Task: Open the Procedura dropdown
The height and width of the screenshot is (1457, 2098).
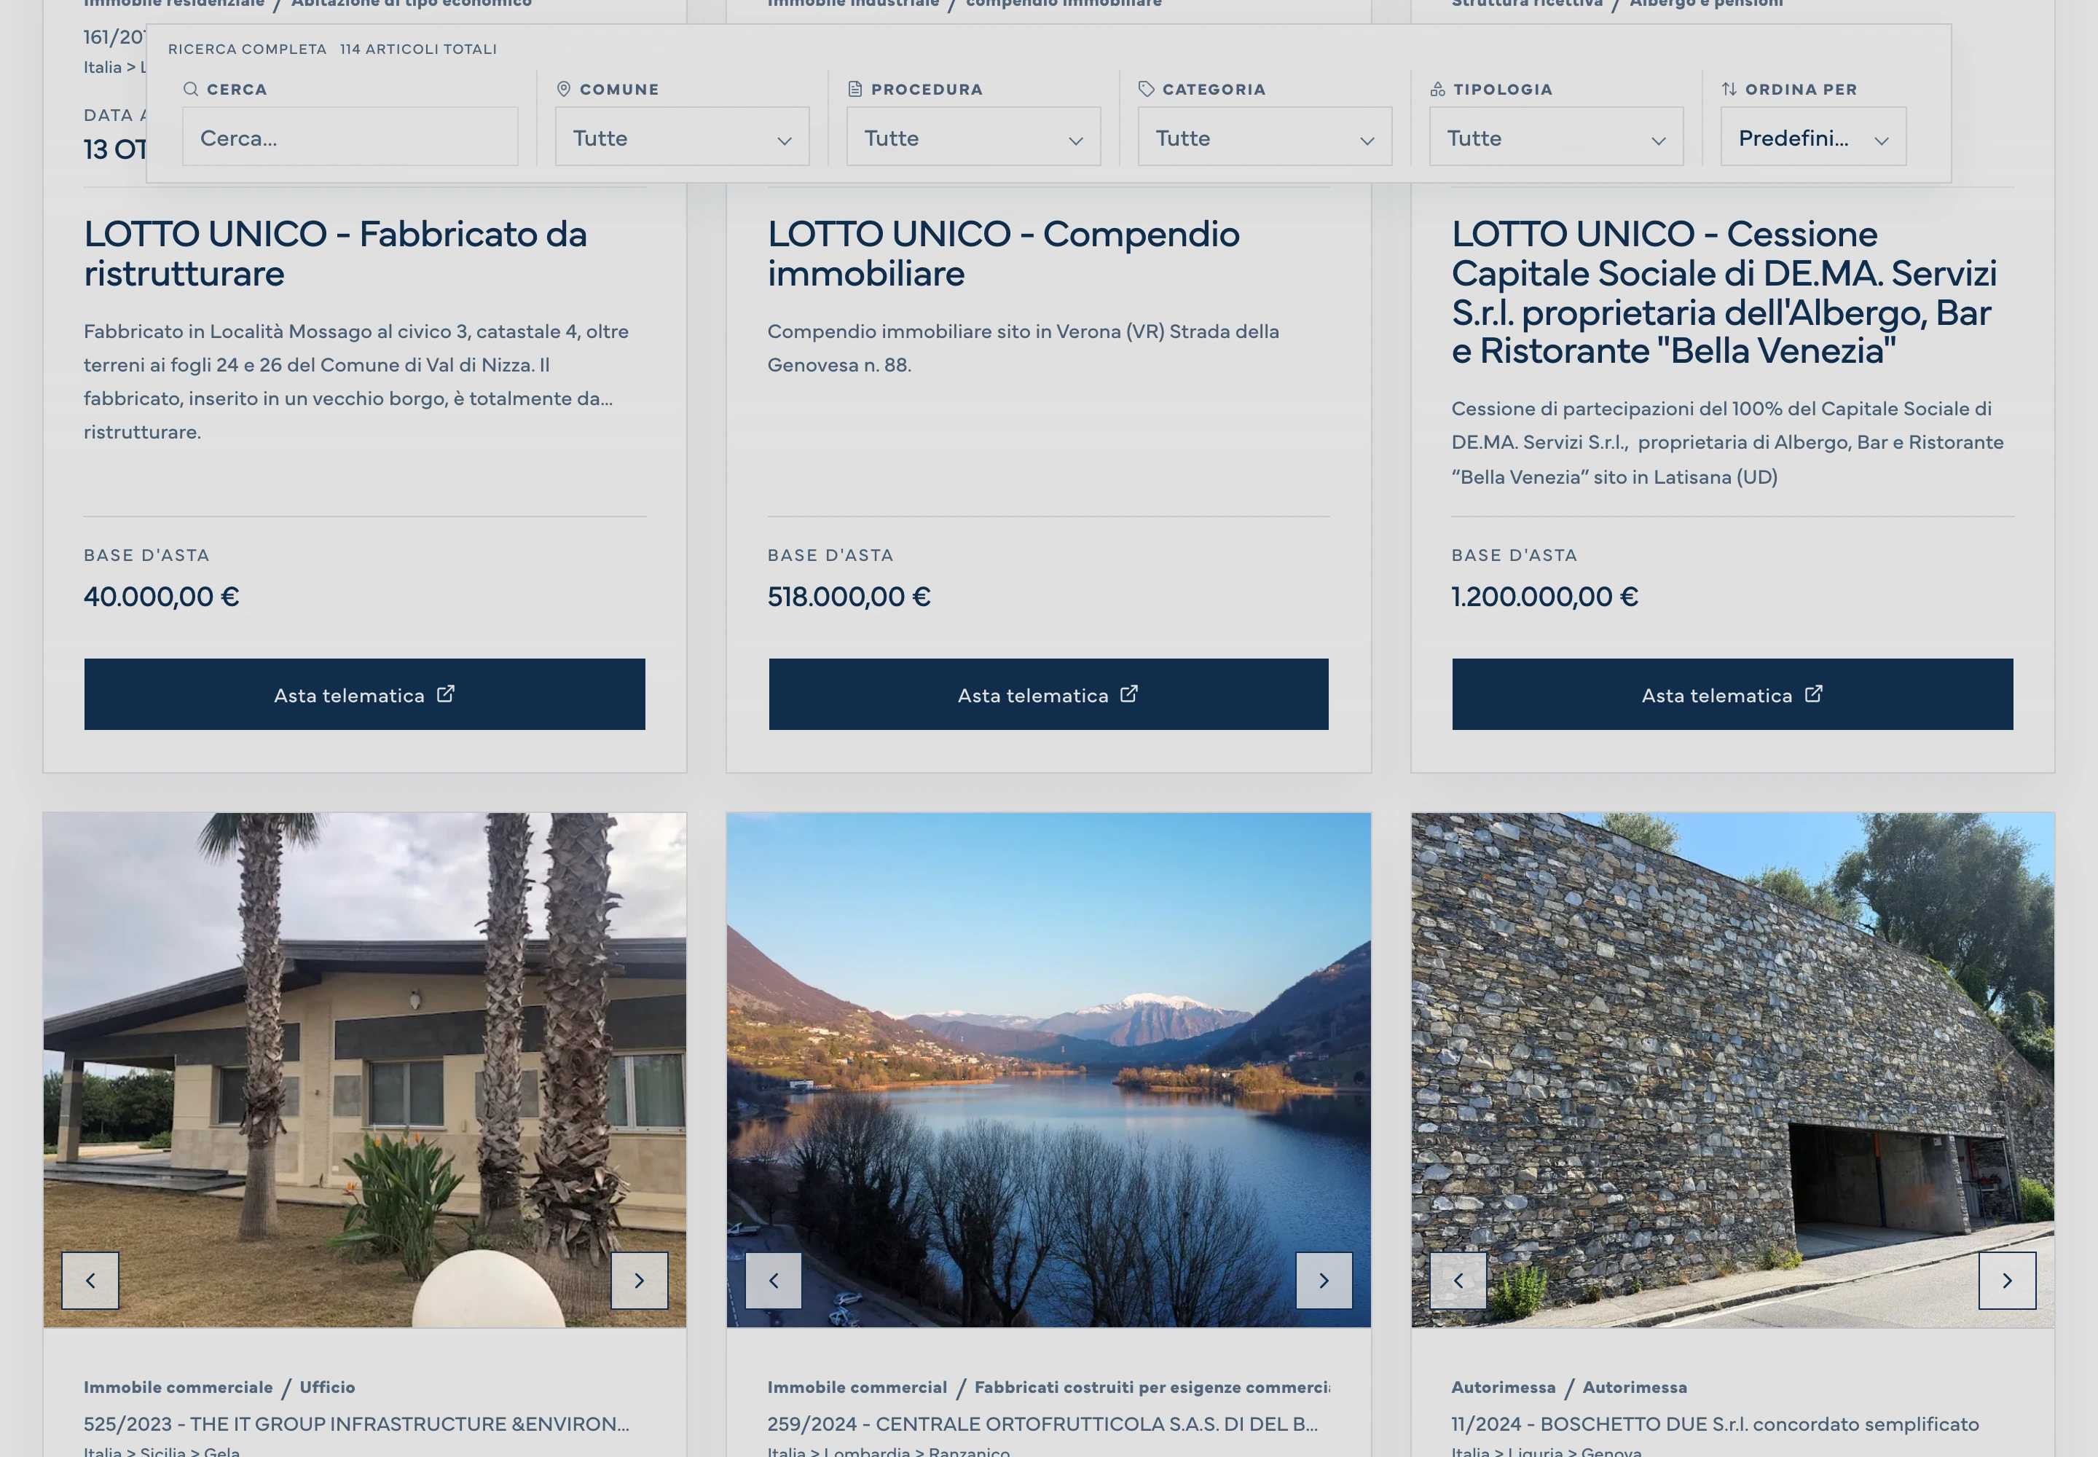Action: 973,137
